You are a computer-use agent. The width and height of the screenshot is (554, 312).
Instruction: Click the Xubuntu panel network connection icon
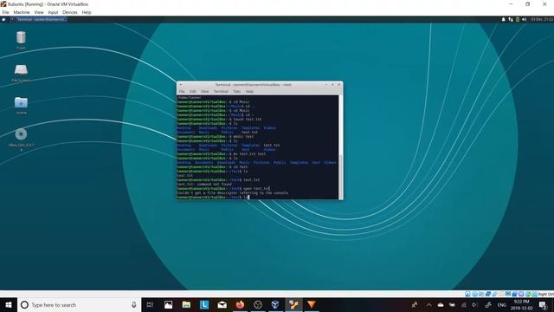511,19
